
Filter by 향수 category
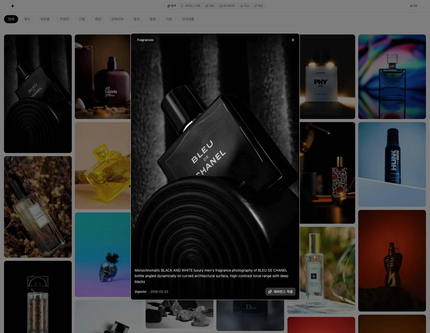(27, 19)
